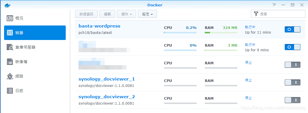
Task: Go to the 概況 overview section
Action: (x=35, y=19)
